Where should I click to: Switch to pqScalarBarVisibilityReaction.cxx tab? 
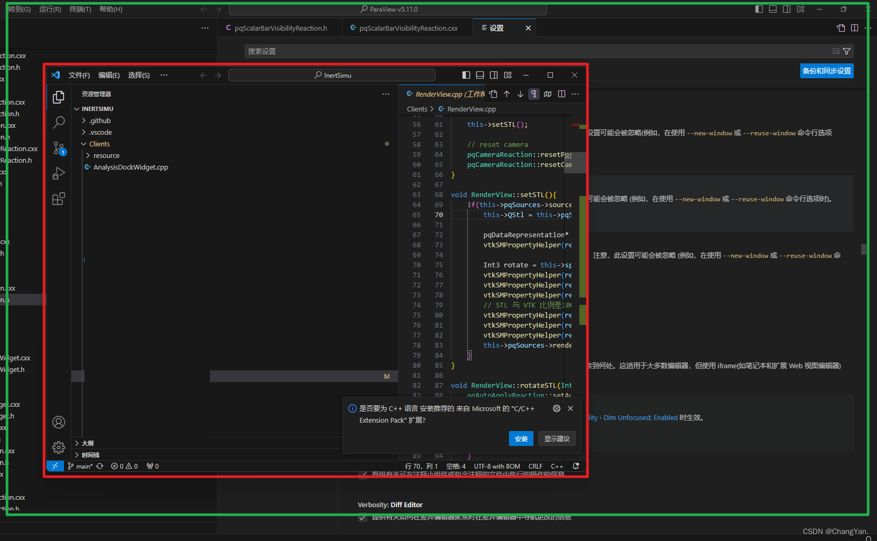(407, 28)
